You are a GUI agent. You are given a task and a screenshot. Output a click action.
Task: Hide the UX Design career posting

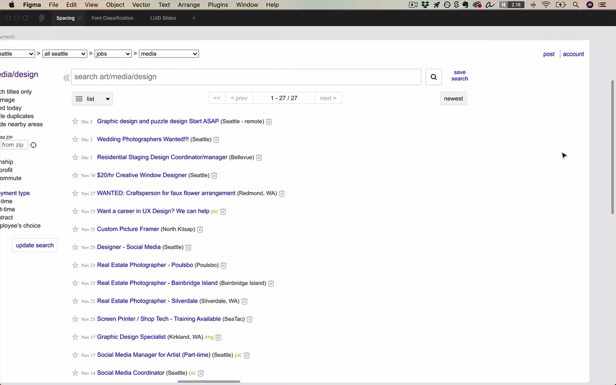[223, 211]
